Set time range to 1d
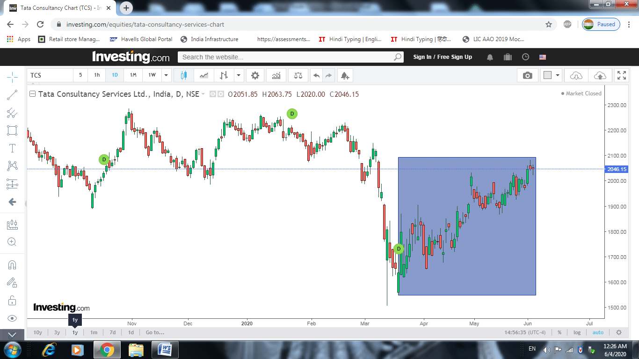This screenshot has height=359, width=639. (131, 332)
